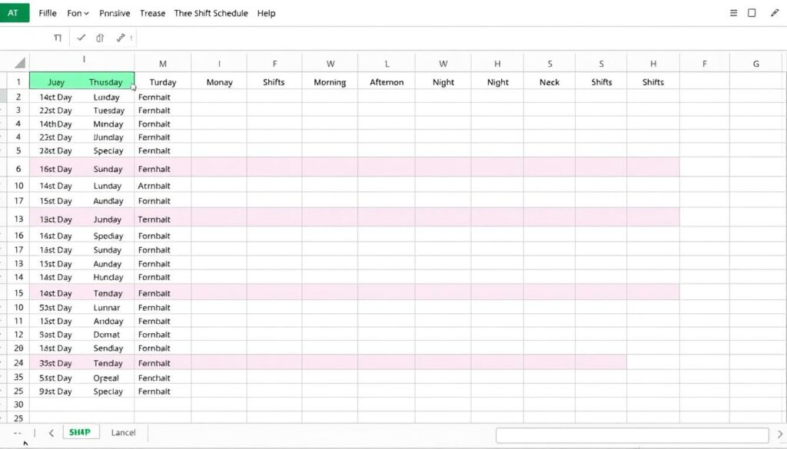The image size is (787, 449).
Task: Click the green AT app logo
Action: click(14, 12)
